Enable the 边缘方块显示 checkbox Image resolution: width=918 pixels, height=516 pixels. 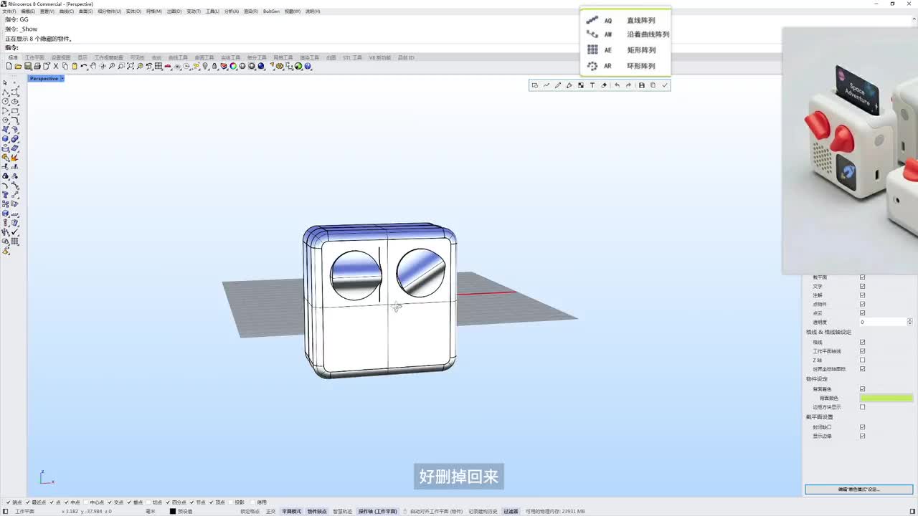[862, 407]
